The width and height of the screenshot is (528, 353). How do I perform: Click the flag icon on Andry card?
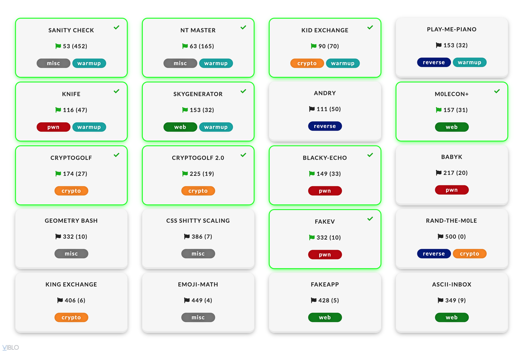point(312,109)
